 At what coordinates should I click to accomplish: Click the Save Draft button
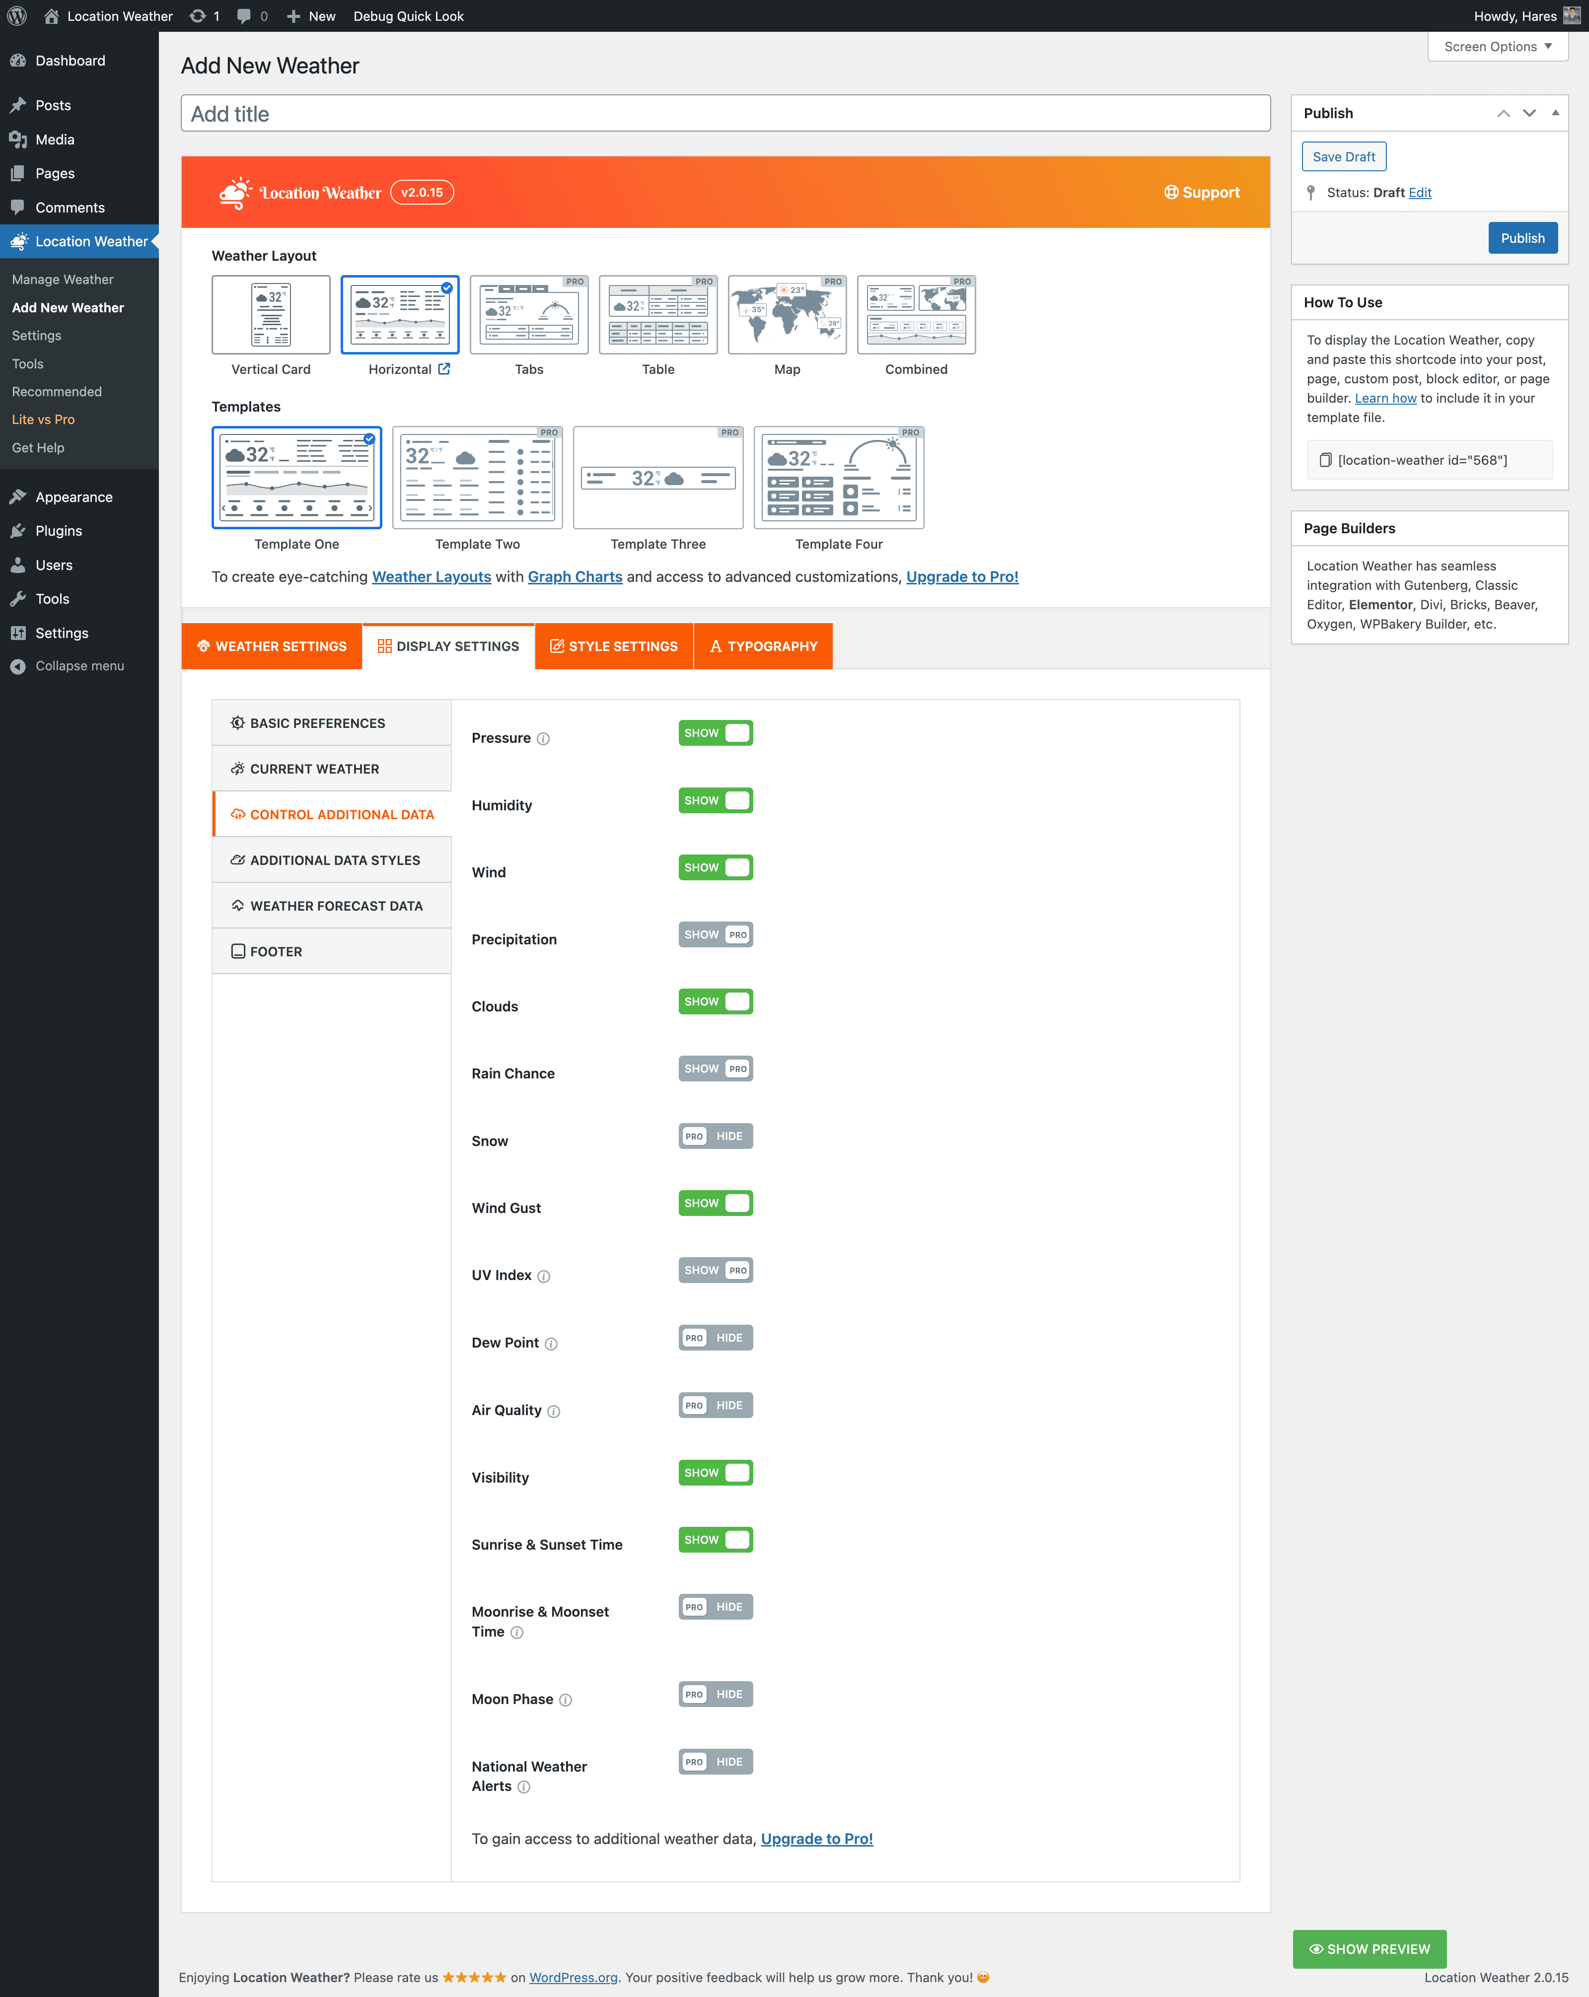click(x=1344, y=156)
